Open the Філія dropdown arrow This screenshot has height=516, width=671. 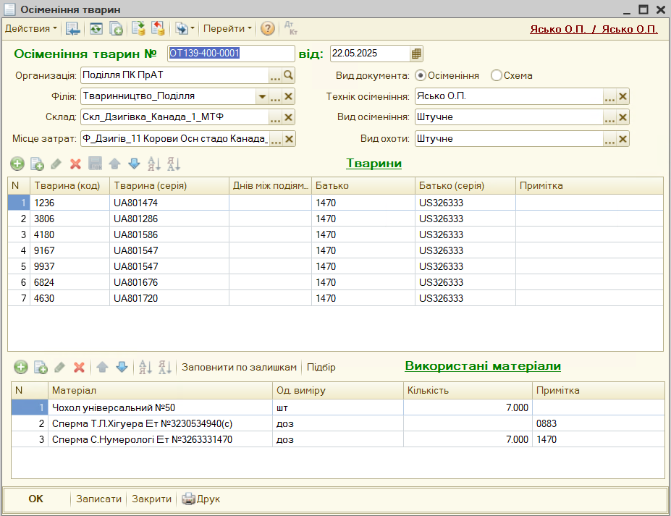261,97
